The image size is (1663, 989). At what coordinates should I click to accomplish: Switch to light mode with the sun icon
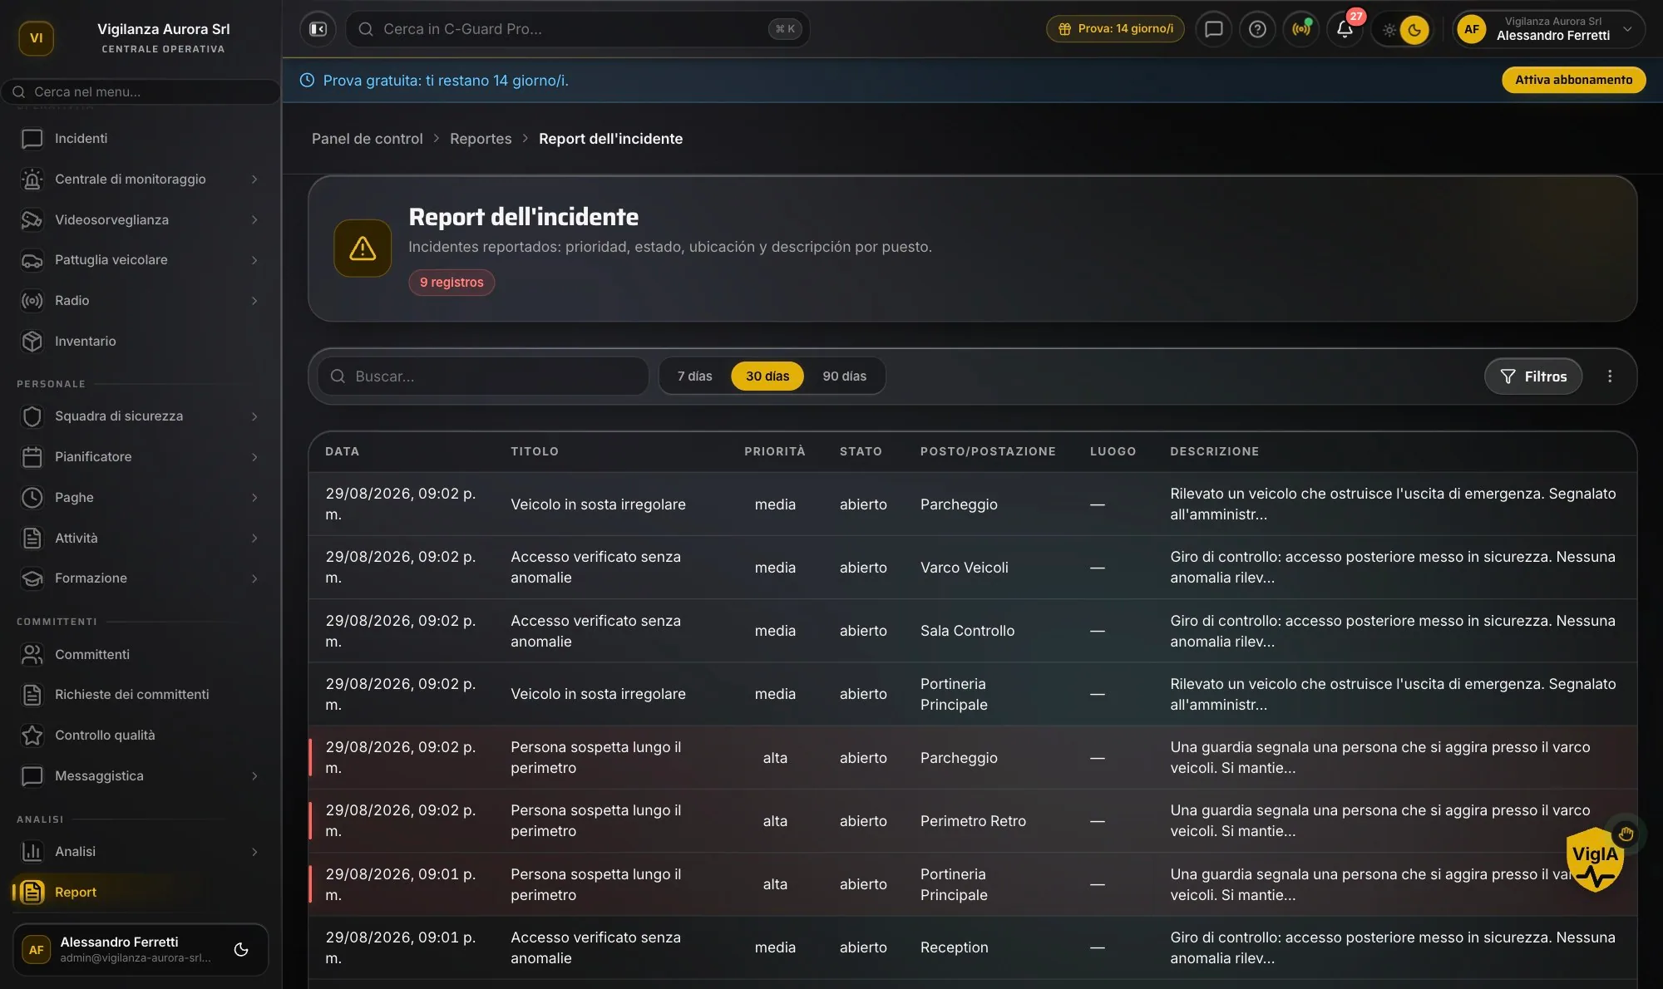1389,30
